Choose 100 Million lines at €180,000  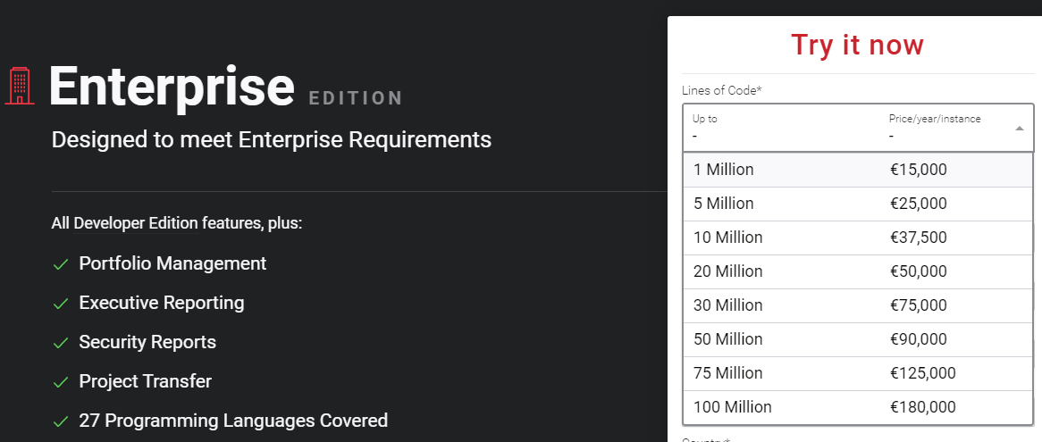pyautogui.click(x=857, y=407)
